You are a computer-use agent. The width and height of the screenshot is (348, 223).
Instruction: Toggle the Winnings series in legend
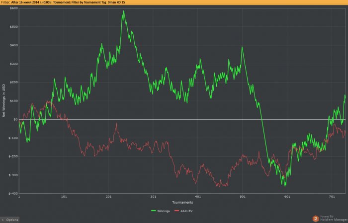click(x=161, y=211)
